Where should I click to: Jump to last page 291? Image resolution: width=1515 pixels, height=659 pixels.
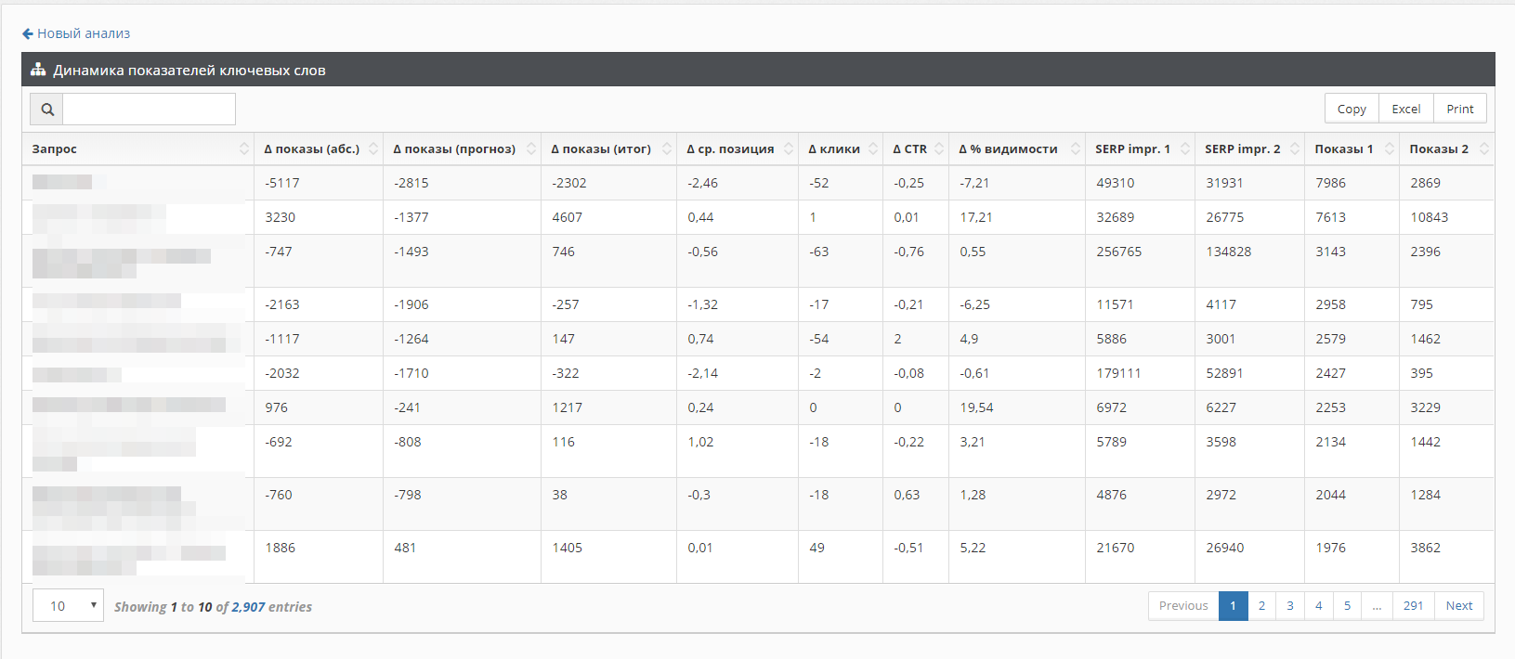(x=1413, y=606)
